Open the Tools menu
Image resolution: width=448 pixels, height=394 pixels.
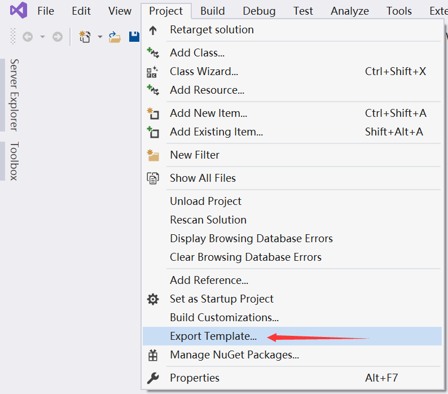399,11
